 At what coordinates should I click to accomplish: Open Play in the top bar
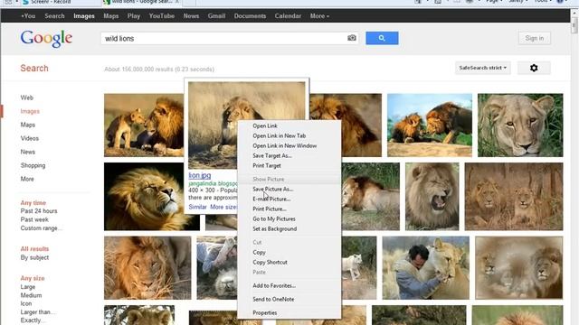134,16
